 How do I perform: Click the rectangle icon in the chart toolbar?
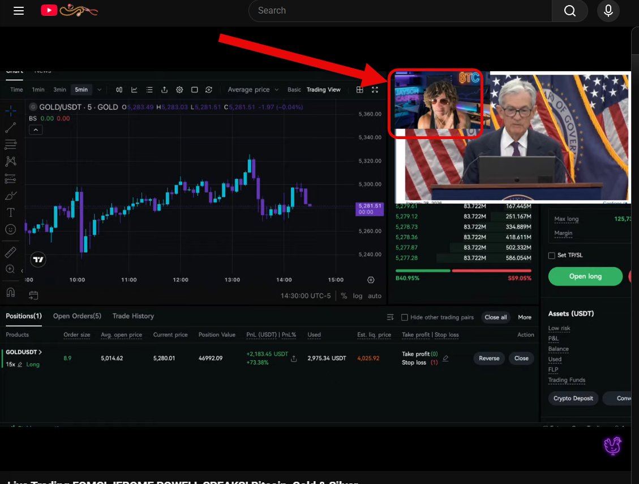tap(194, 89)
